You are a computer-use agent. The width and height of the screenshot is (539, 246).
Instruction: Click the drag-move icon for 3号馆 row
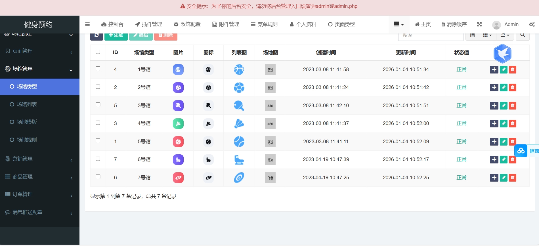(x=494, y=106)
